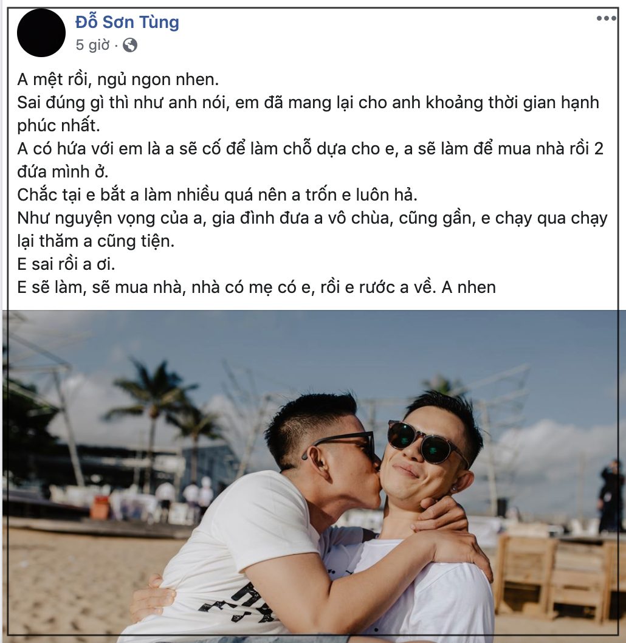The height and width of the screenshot is (643, 626).
Task: Click the text "E sai rồi a ơi."
Action: click(66, 264)
